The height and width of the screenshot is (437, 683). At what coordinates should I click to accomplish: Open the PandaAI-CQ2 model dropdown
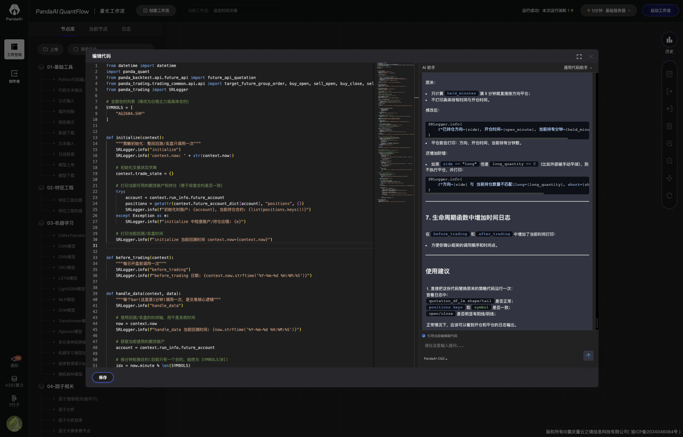click(436, 359)
